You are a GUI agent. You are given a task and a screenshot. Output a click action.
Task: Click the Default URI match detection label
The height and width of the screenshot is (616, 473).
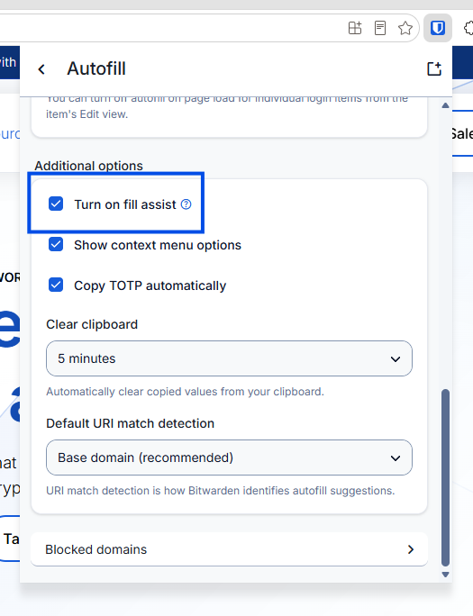[x=131, y=423]
